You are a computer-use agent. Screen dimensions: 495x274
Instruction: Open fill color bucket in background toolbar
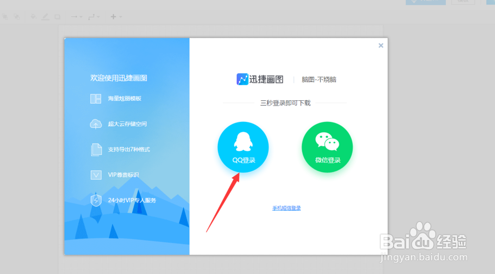pos(33,17)
